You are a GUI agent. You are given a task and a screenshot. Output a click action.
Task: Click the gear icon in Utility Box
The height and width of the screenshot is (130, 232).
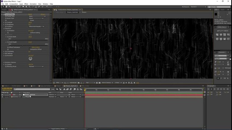point(217,39)
